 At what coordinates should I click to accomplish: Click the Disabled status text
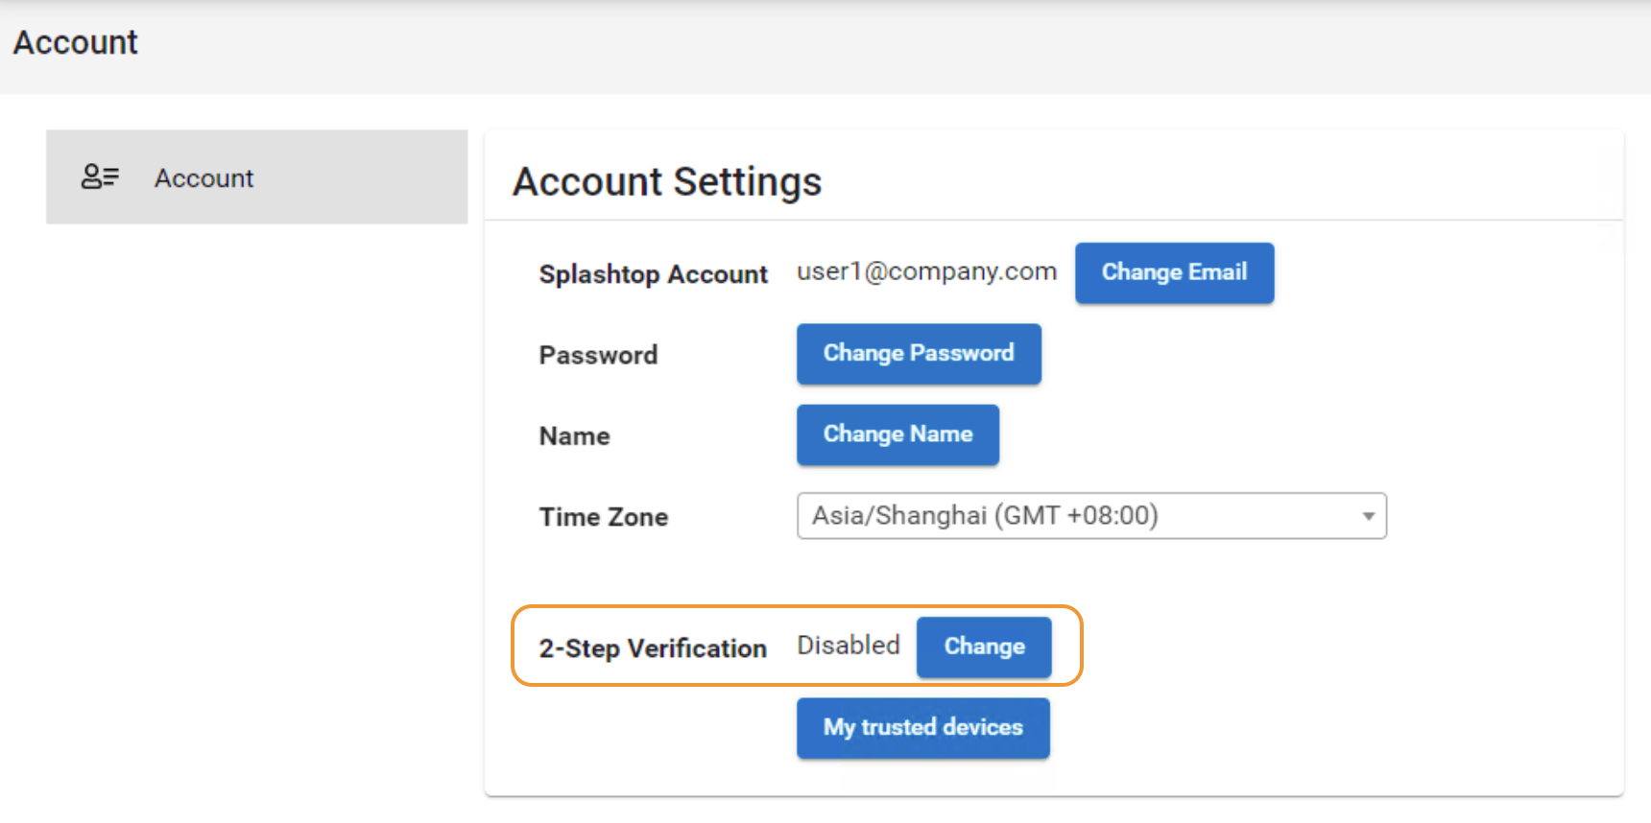click(x=849, y=646)
